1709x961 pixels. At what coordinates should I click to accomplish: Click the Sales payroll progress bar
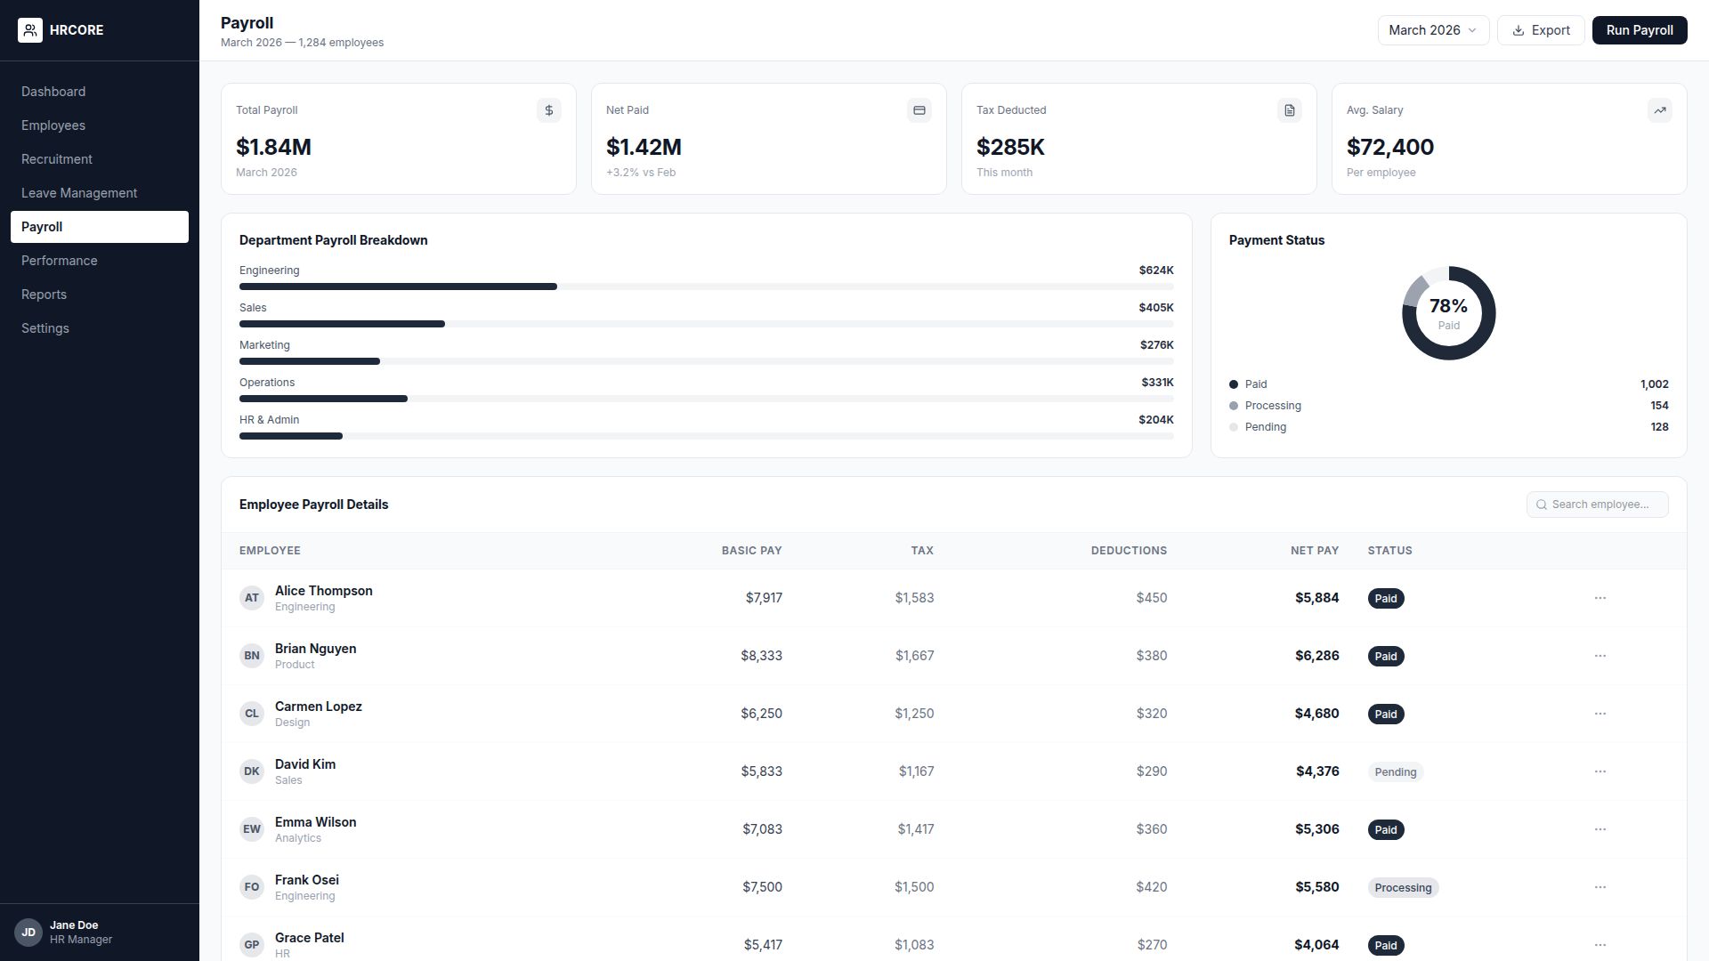coord(707,324)
